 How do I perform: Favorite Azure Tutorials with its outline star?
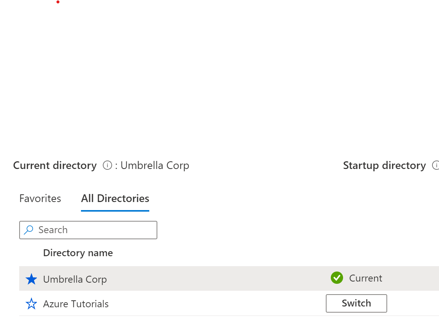[x=31, y=304]
